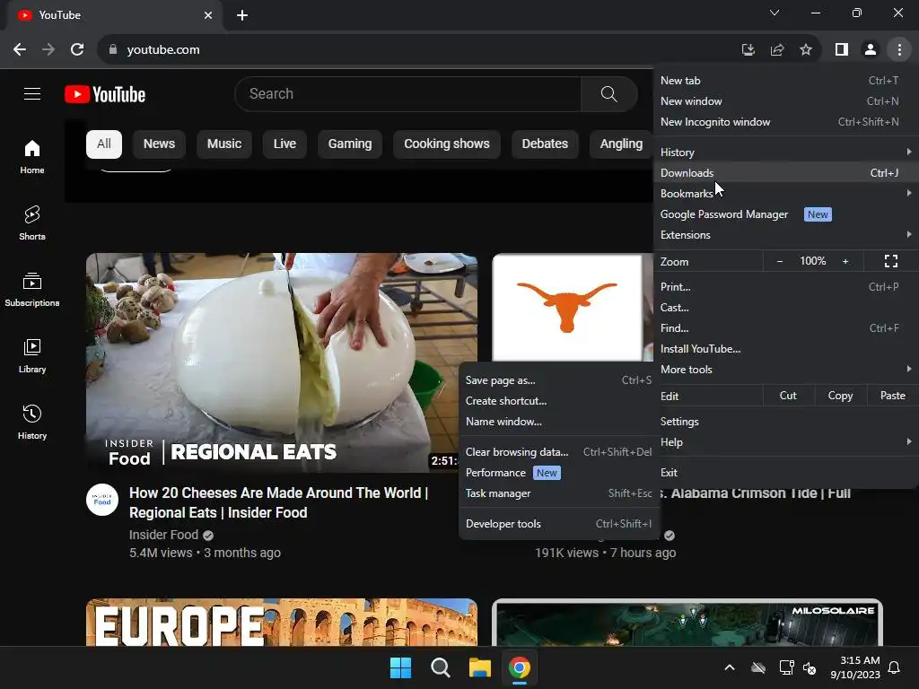Viewport: 919px width, 689px height.
Task: Expand the Extensions submenu
Action: pos(785,235)
